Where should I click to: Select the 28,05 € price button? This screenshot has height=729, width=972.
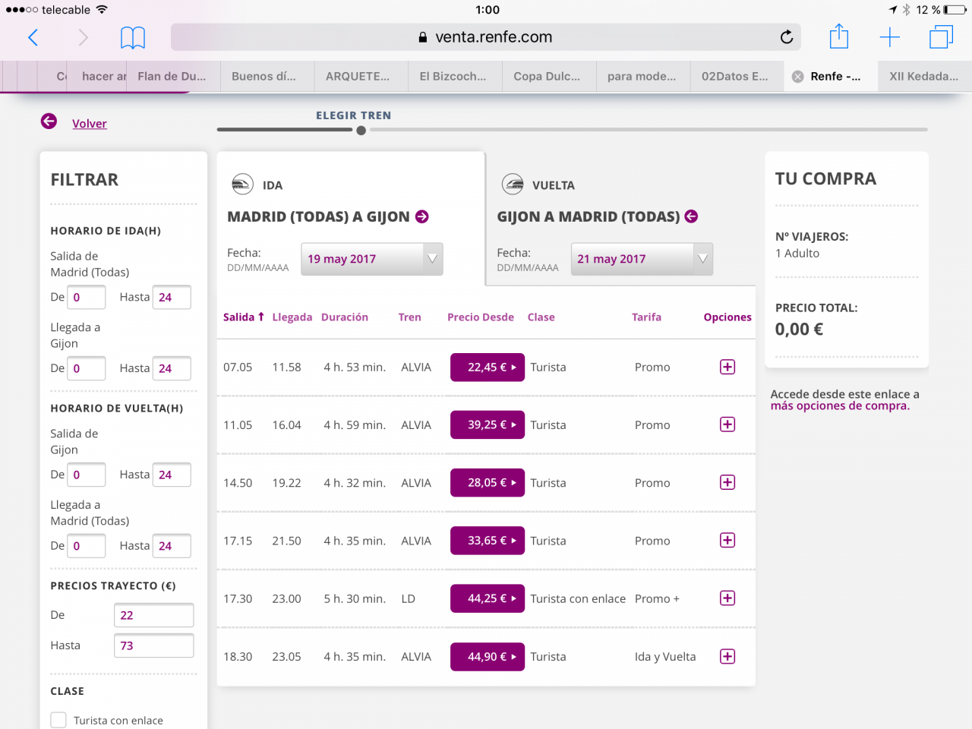488,482
